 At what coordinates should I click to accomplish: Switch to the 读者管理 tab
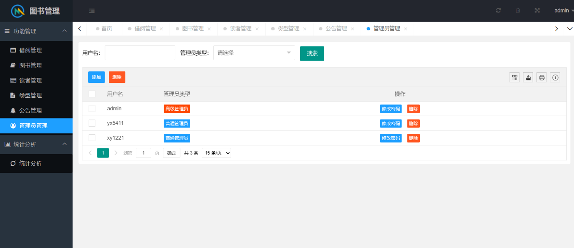[x=240, y=28]
